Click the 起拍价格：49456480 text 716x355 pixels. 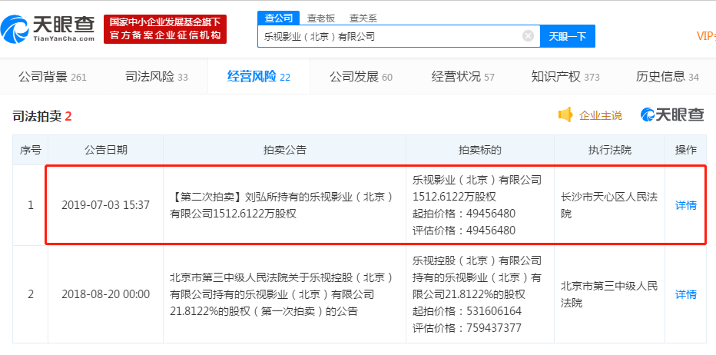tap(463, 214)
